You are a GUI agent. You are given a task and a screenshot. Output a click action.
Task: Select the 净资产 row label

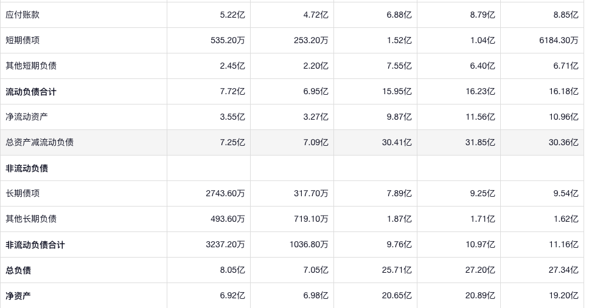(x=18, y=296)
